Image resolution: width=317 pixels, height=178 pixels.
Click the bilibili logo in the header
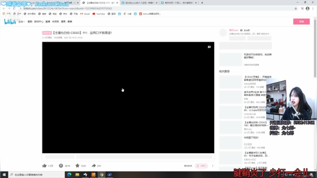[10, 22]
